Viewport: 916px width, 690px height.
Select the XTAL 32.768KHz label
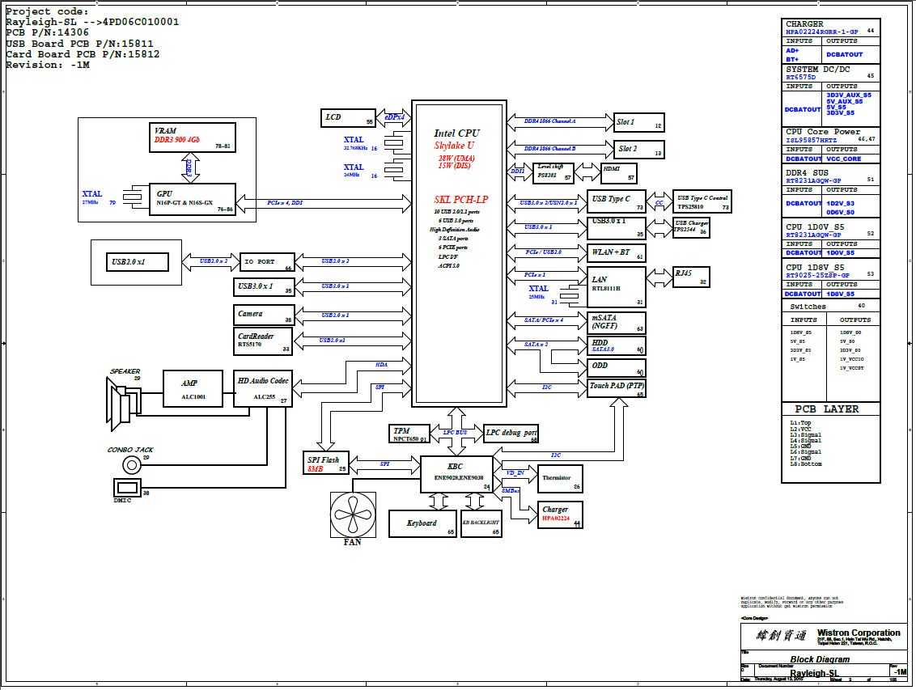coord(356,144)
